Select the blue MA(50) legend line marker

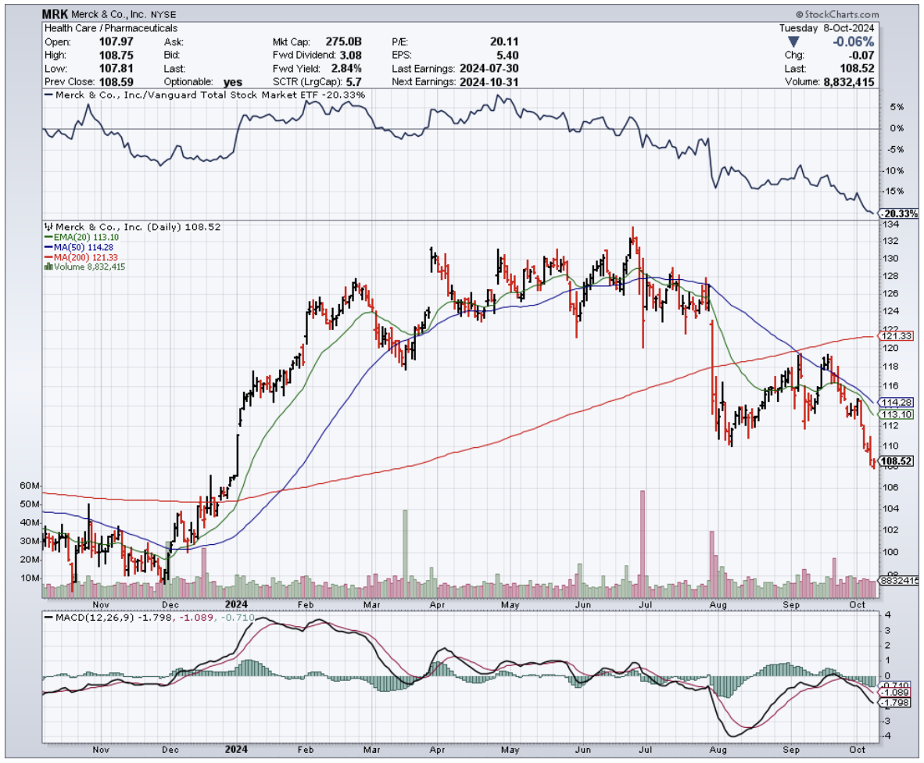pos(48,248)
